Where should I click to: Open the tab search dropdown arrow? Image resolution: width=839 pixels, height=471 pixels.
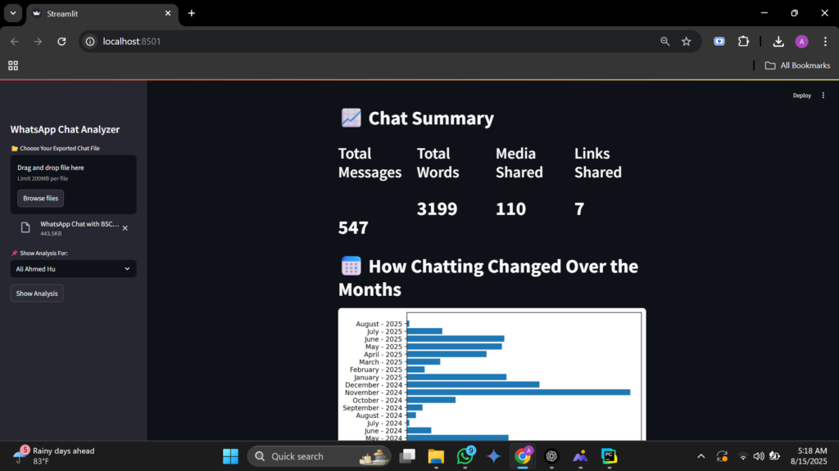point(13,13)
